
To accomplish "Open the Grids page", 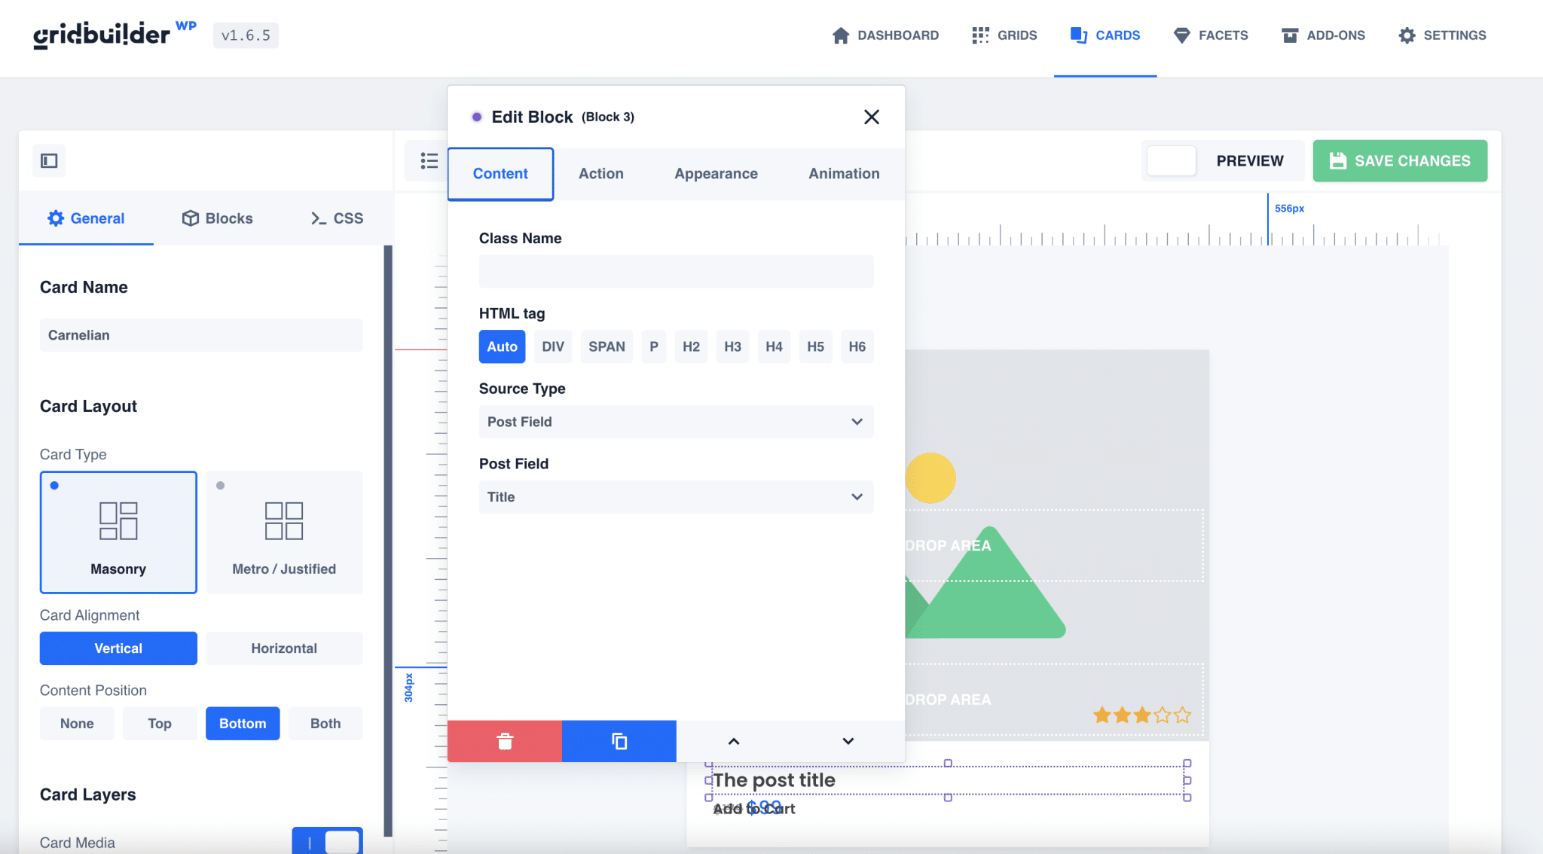I will coord(1004,35).
